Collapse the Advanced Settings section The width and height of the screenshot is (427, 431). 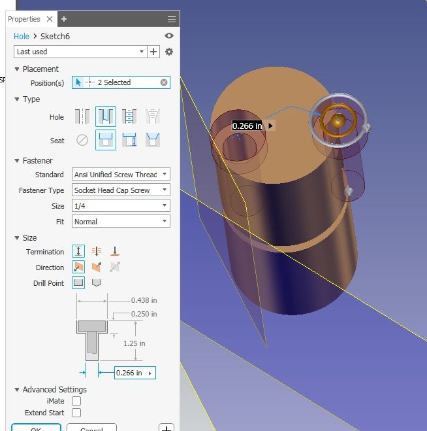[x=17, y=390]
